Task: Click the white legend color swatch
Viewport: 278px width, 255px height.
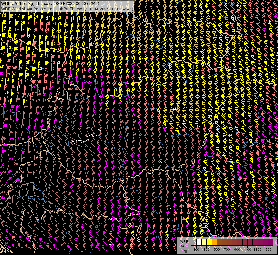Action: (x=199, y=242)
